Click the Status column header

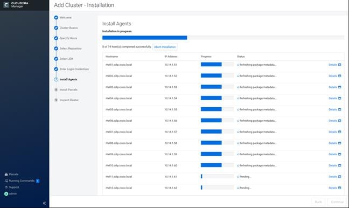point(241,57)
